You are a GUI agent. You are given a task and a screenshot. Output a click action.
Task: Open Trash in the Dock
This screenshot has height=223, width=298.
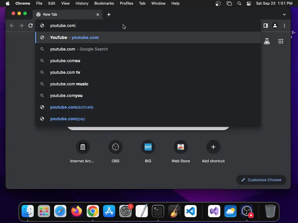tap(270, 211)
